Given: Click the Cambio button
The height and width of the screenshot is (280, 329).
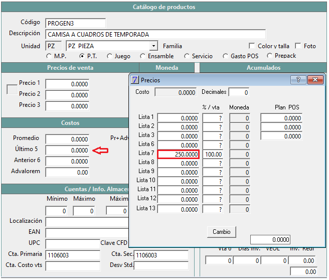Looking at the screenshot, I should coord(222,232).
